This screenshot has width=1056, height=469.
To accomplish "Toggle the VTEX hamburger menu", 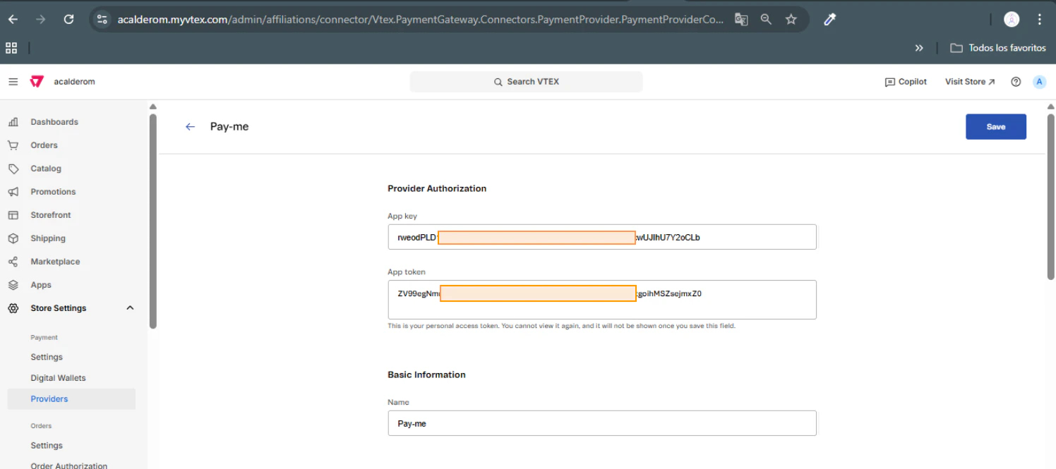I will (x=13, y=82).
